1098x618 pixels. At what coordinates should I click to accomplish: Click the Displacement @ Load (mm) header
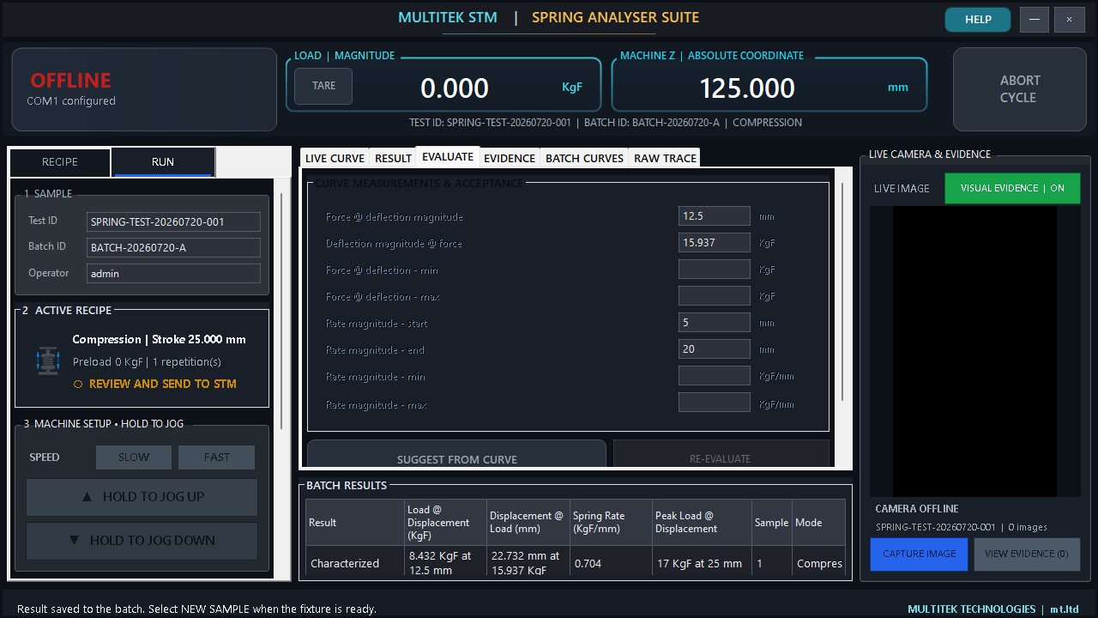click(x=527, y=523)
